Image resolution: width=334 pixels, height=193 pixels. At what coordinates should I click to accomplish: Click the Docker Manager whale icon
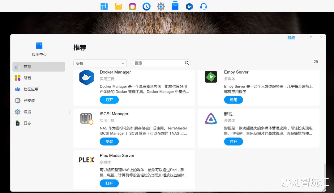click(x=87, y=77)
